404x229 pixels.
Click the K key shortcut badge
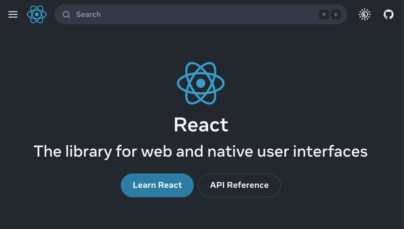[336, 14]
